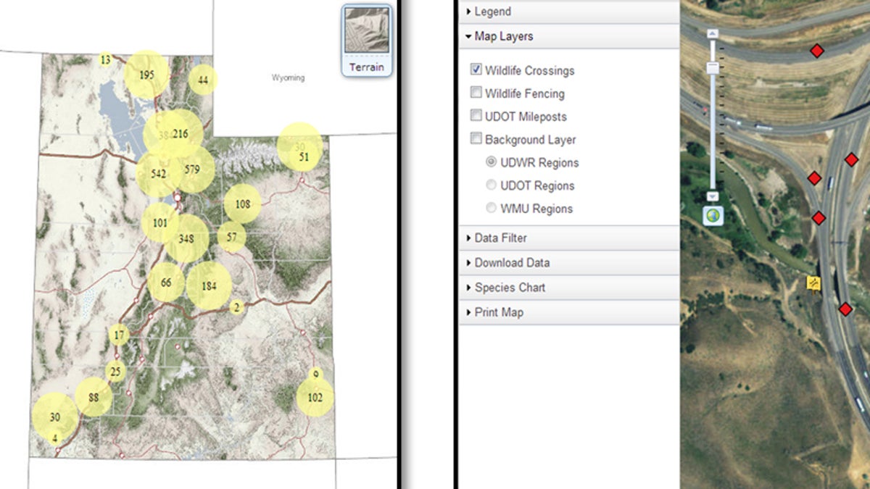Viewport: 870px width, 489px height.
Task: Click the globe overview icon below the zoom slider
Action: (713, 215)
